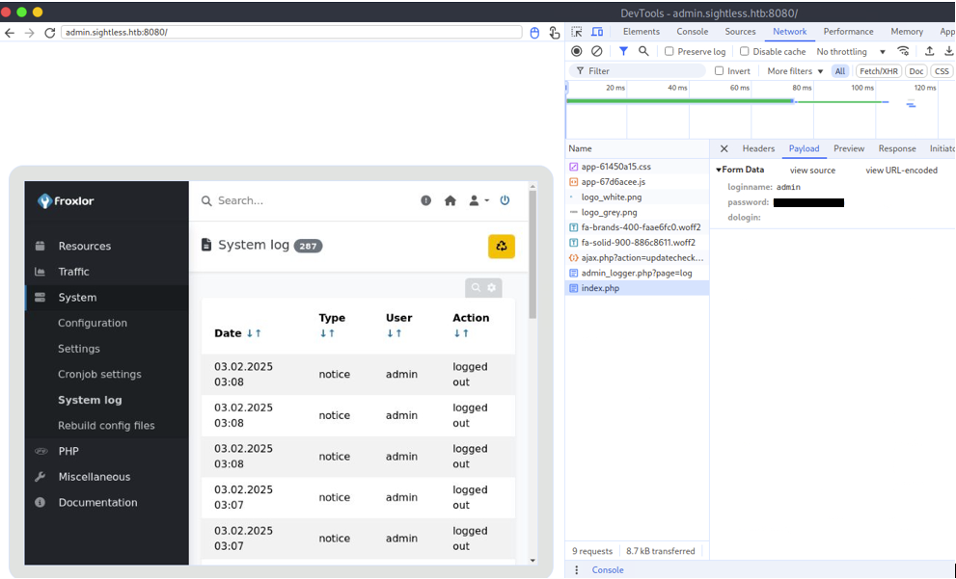Open the No throttling dropdown
The image size is (956, 579).
pyautogui.click(x=851, y=52)
